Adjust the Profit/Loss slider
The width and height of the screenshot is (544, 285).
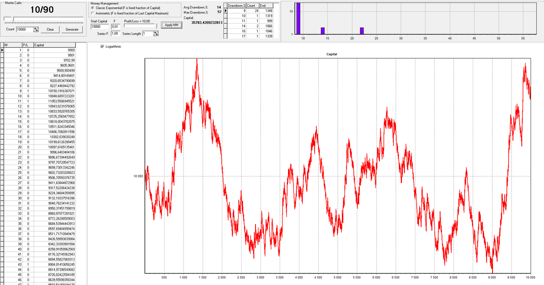[140, 26]
